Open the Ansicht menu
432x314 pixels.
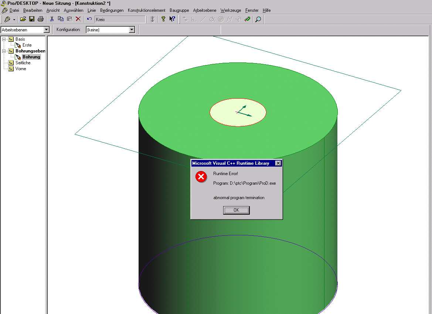tap(53, 10)
